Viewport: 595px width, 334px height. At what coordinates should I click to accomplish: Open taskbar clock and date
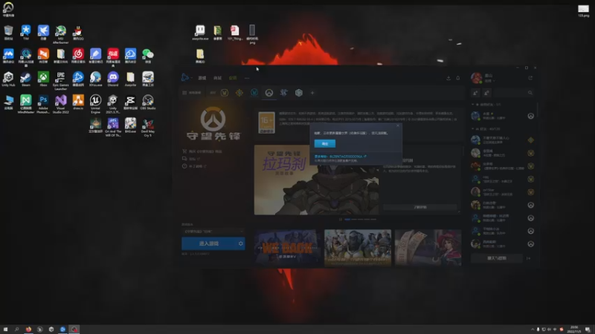click(574, 329)
